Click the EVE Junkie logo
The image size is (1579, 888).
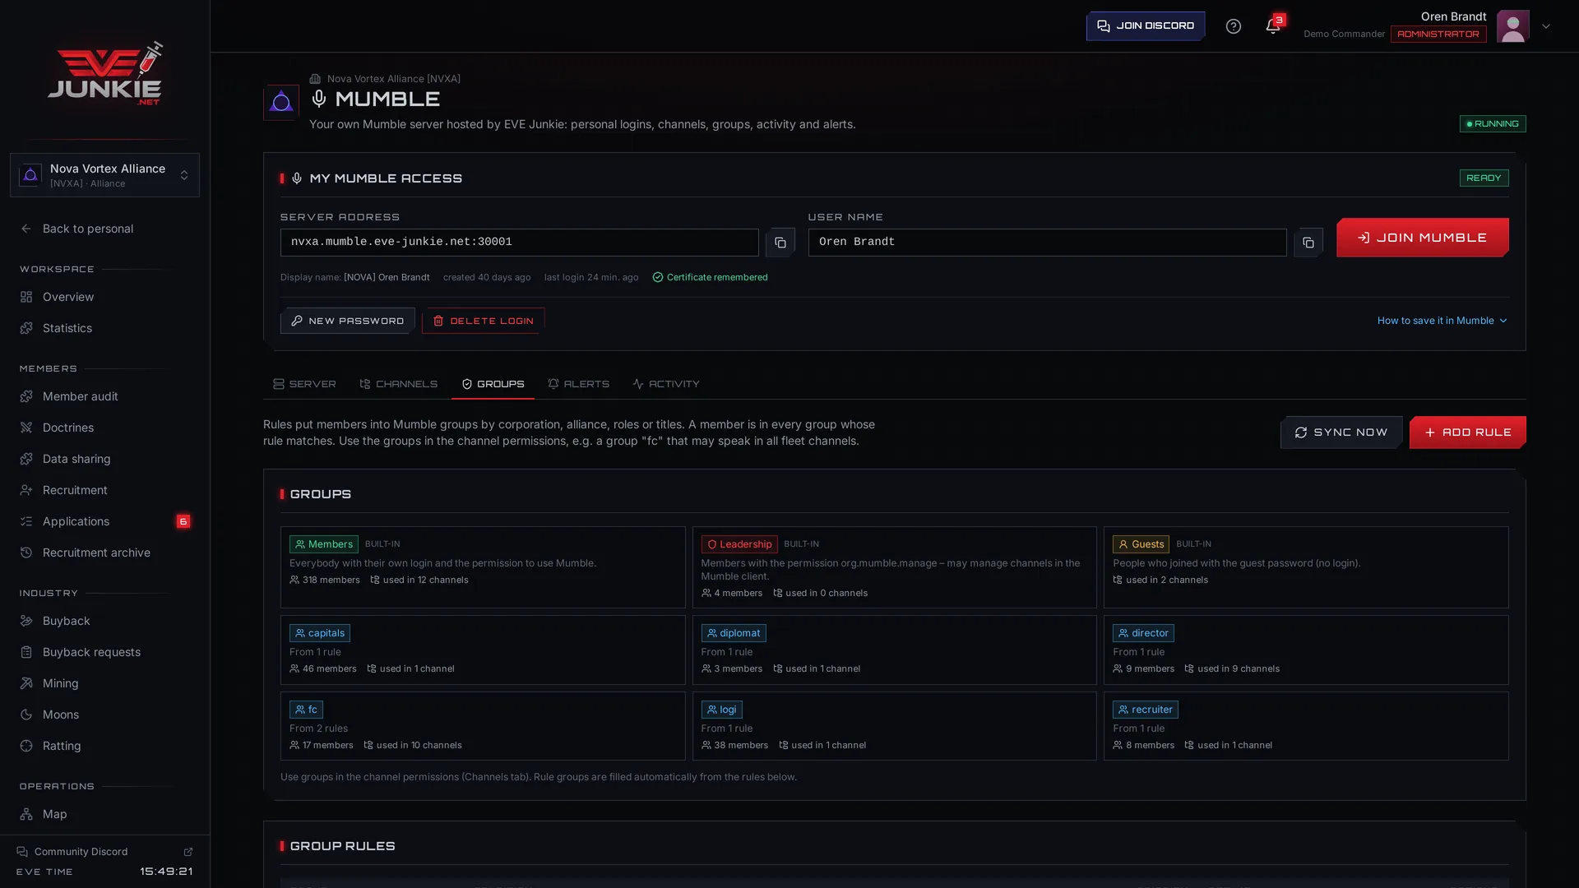(105, 73)
